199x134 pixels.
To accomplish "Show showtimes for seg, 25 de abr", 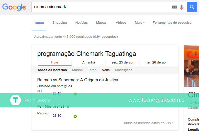I will (123, 62).
